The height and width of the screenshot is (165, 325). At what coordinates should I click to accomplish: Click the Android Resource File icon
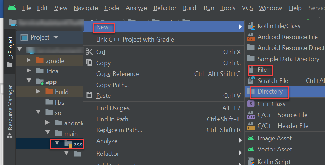tap(251, 37)
